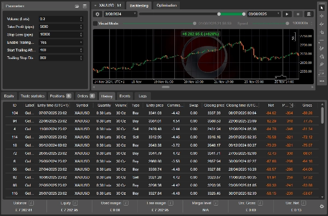Open account bar settings gear

322,206
